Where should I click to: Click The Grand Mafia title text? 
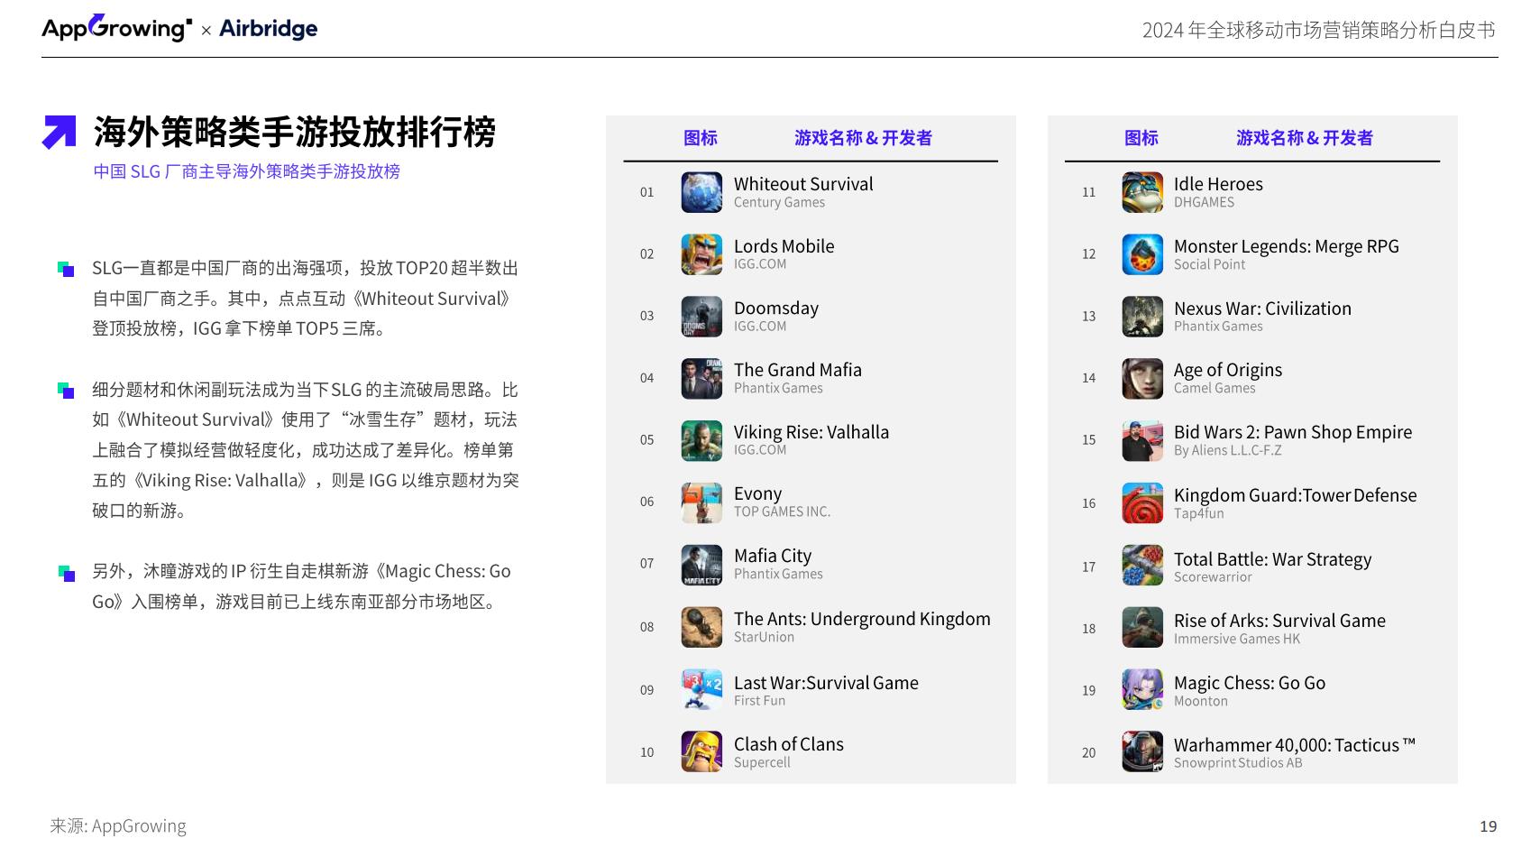798,370
